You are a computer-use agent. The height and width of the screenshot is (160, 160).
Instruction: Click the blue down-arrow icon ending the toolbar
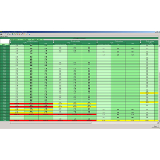coord(29,34)
